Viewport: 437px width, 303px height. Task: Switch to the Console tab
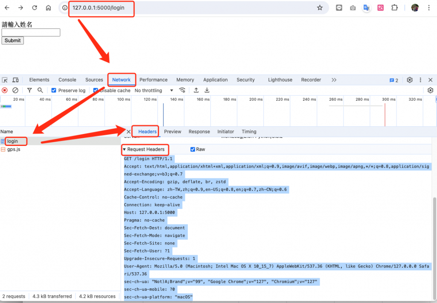pos(67,80)
